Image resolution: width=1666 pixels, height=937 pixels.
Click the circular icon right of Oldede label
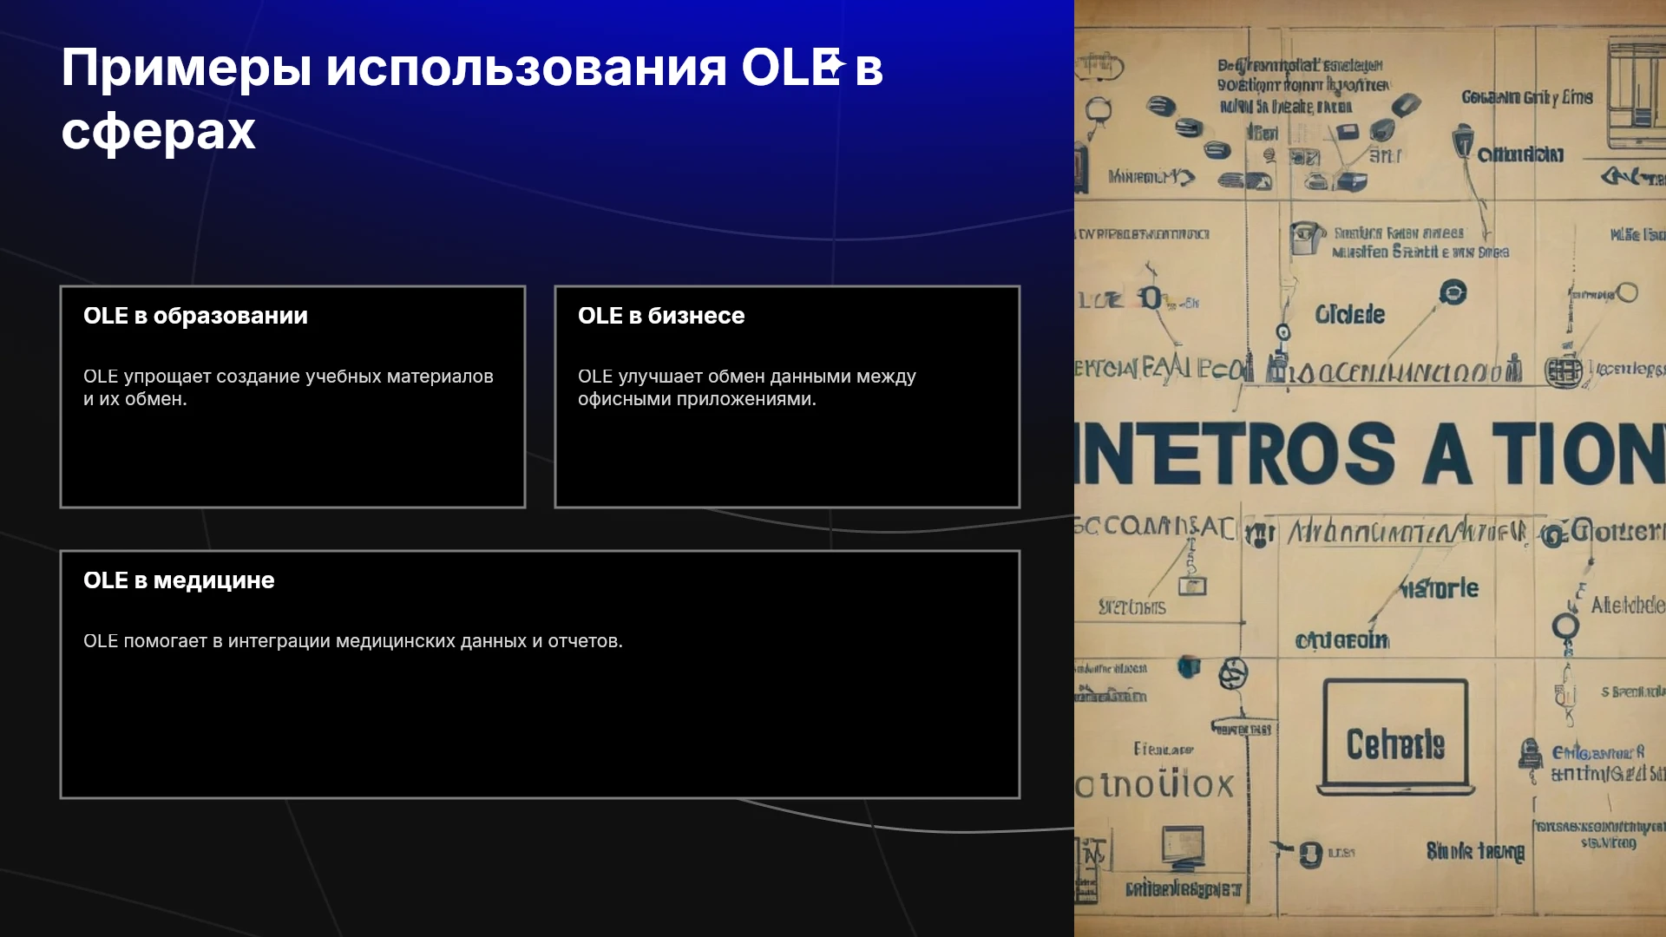click(x=1453, y=292)
